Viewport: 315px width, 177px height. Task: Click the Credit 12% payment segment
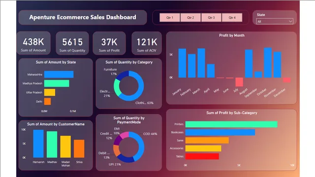coord(118,140)
